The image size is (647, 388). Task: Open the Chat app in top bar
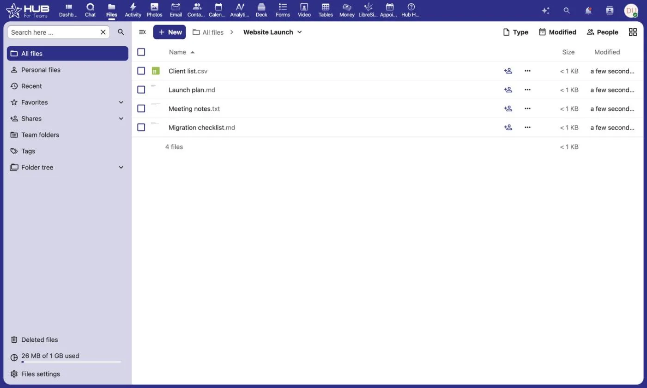90,10
